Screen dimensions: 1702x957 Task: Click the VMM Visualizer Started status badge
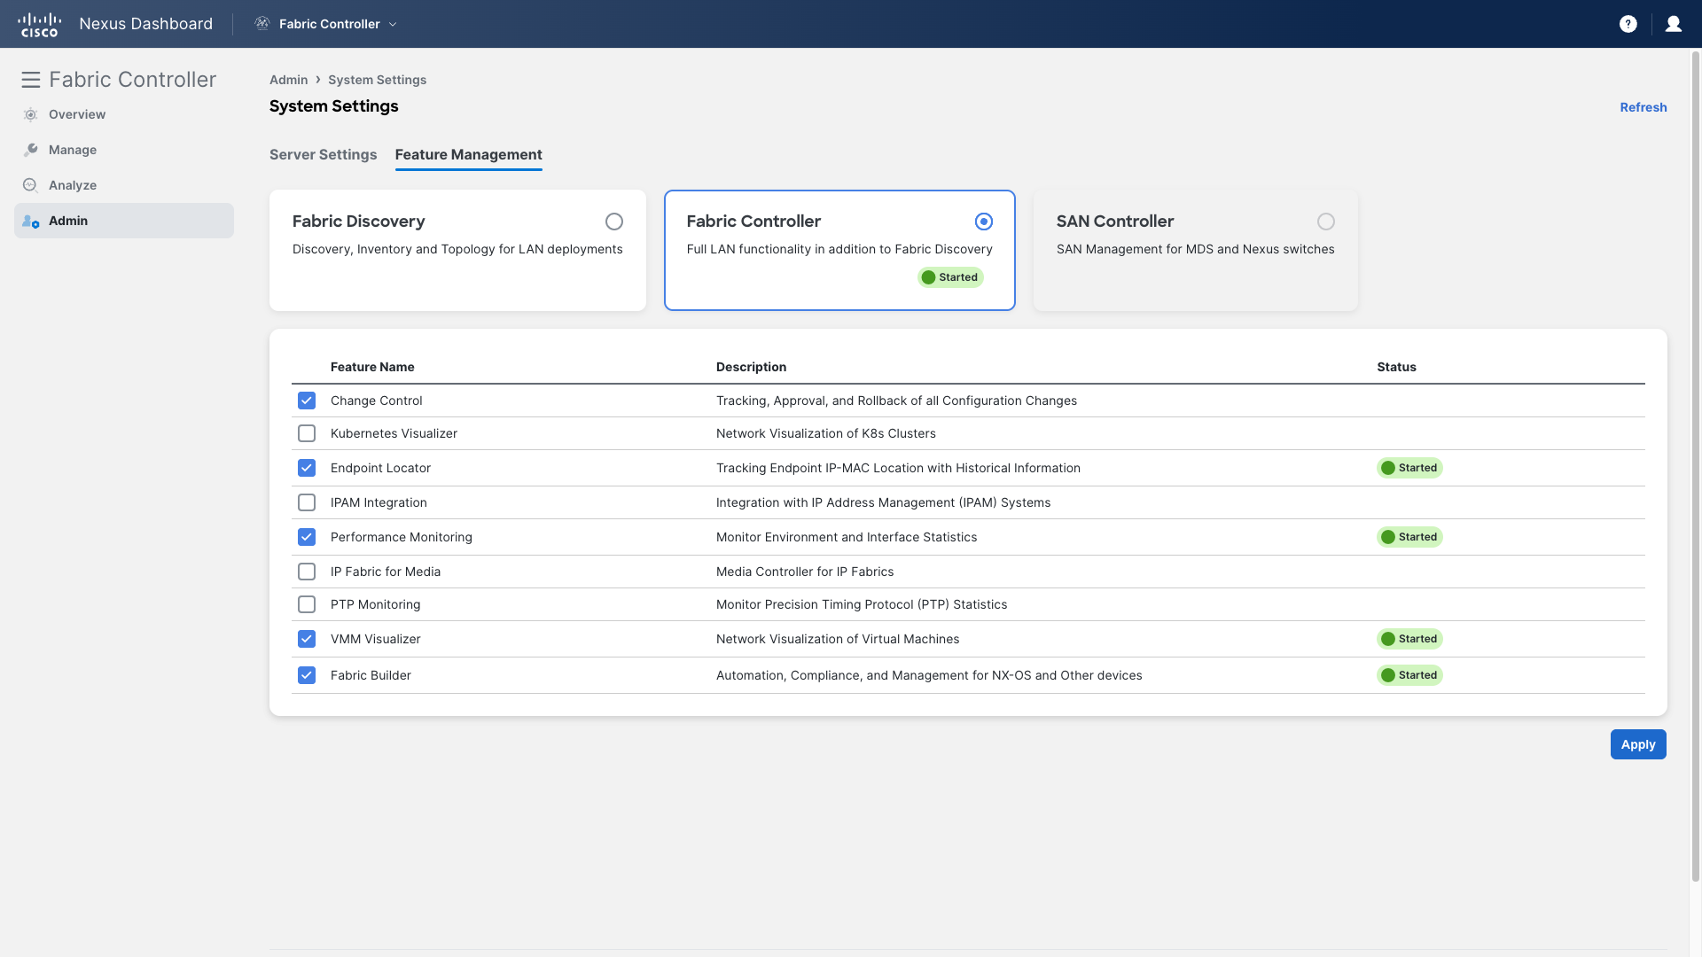tap(1409, 639)
